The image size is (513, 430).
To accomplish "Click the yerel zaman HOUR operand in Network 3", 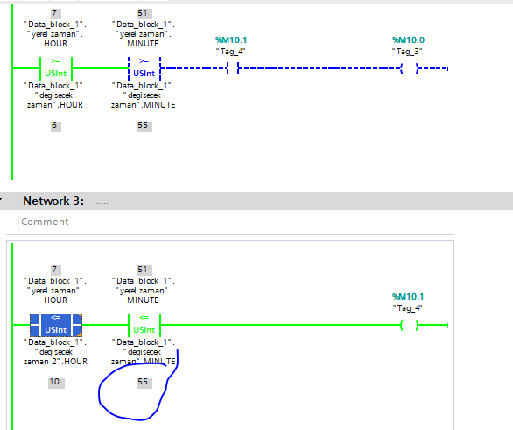I will pos(55,291).
